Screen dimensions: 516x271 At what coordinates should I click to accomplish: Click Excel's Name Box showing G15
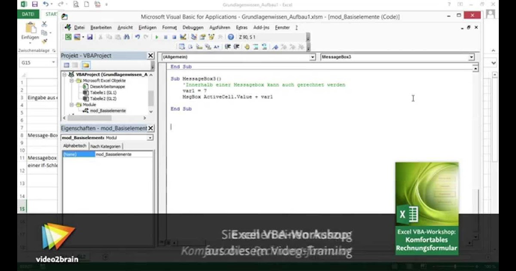click(37, 62)
